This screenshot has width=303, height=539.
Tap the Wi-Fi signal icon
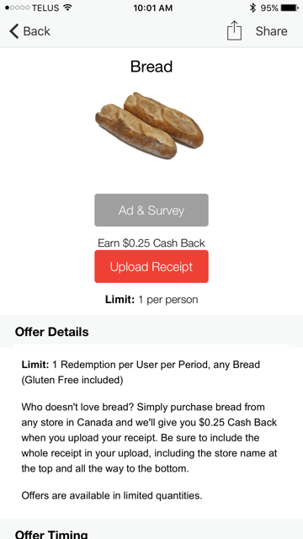(68, 8)
